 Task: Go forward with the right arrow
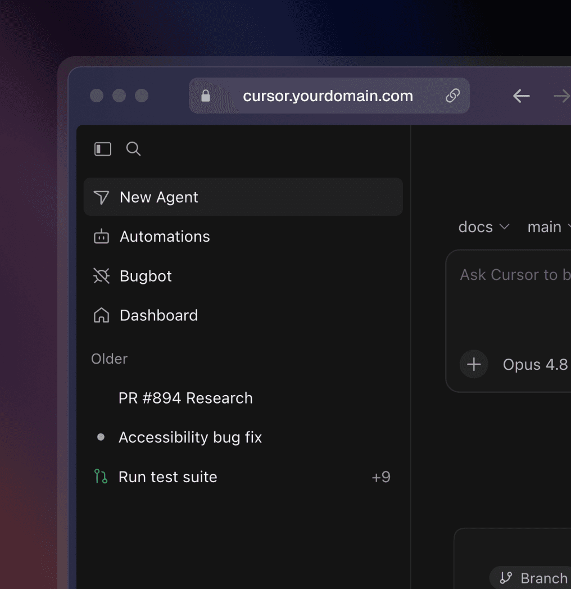pyautogui.click(x=562, y=96)
